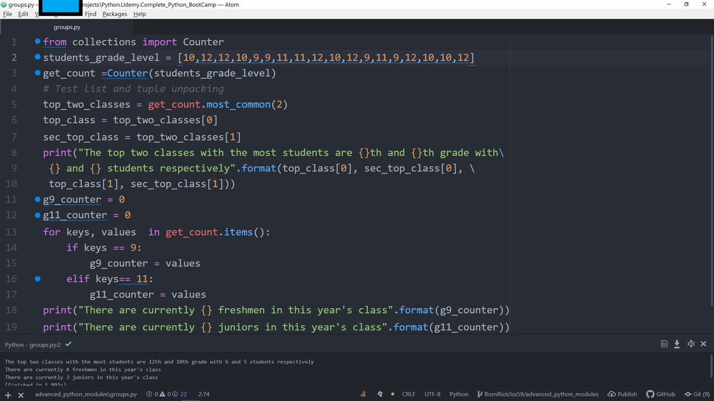This screenshot has width=714, height=401.
Task: Click output line 'There are currently 3 juniors'
Action: tap(82, 377)
